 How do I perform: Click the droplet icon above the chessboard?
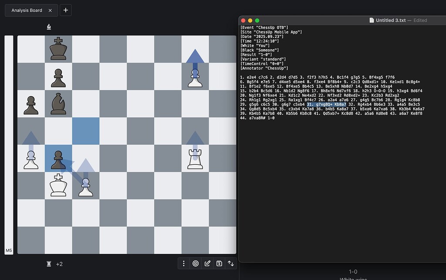(x=48, y=27)
